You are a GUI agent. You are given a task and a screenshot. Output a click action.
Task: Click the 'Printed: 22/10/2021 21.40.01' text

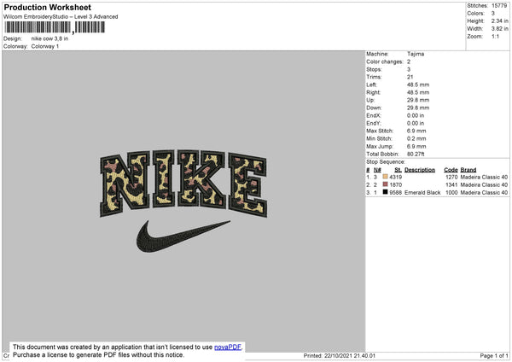point(340,356)
